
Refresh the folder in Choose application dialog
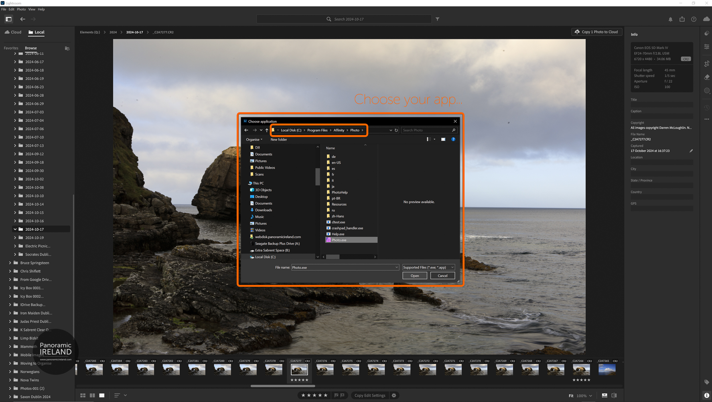click(396, 130)
